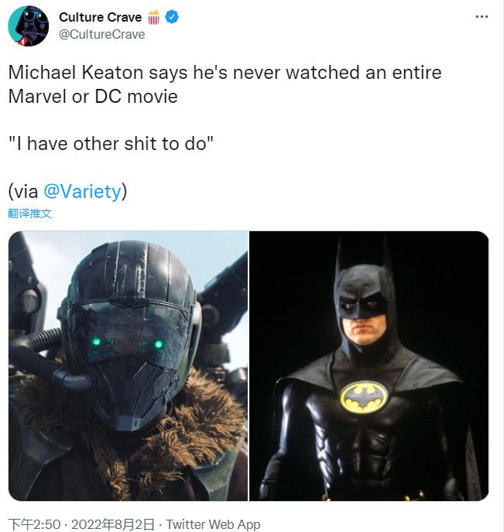Open the Vulture helmet image

click(129, 366)
